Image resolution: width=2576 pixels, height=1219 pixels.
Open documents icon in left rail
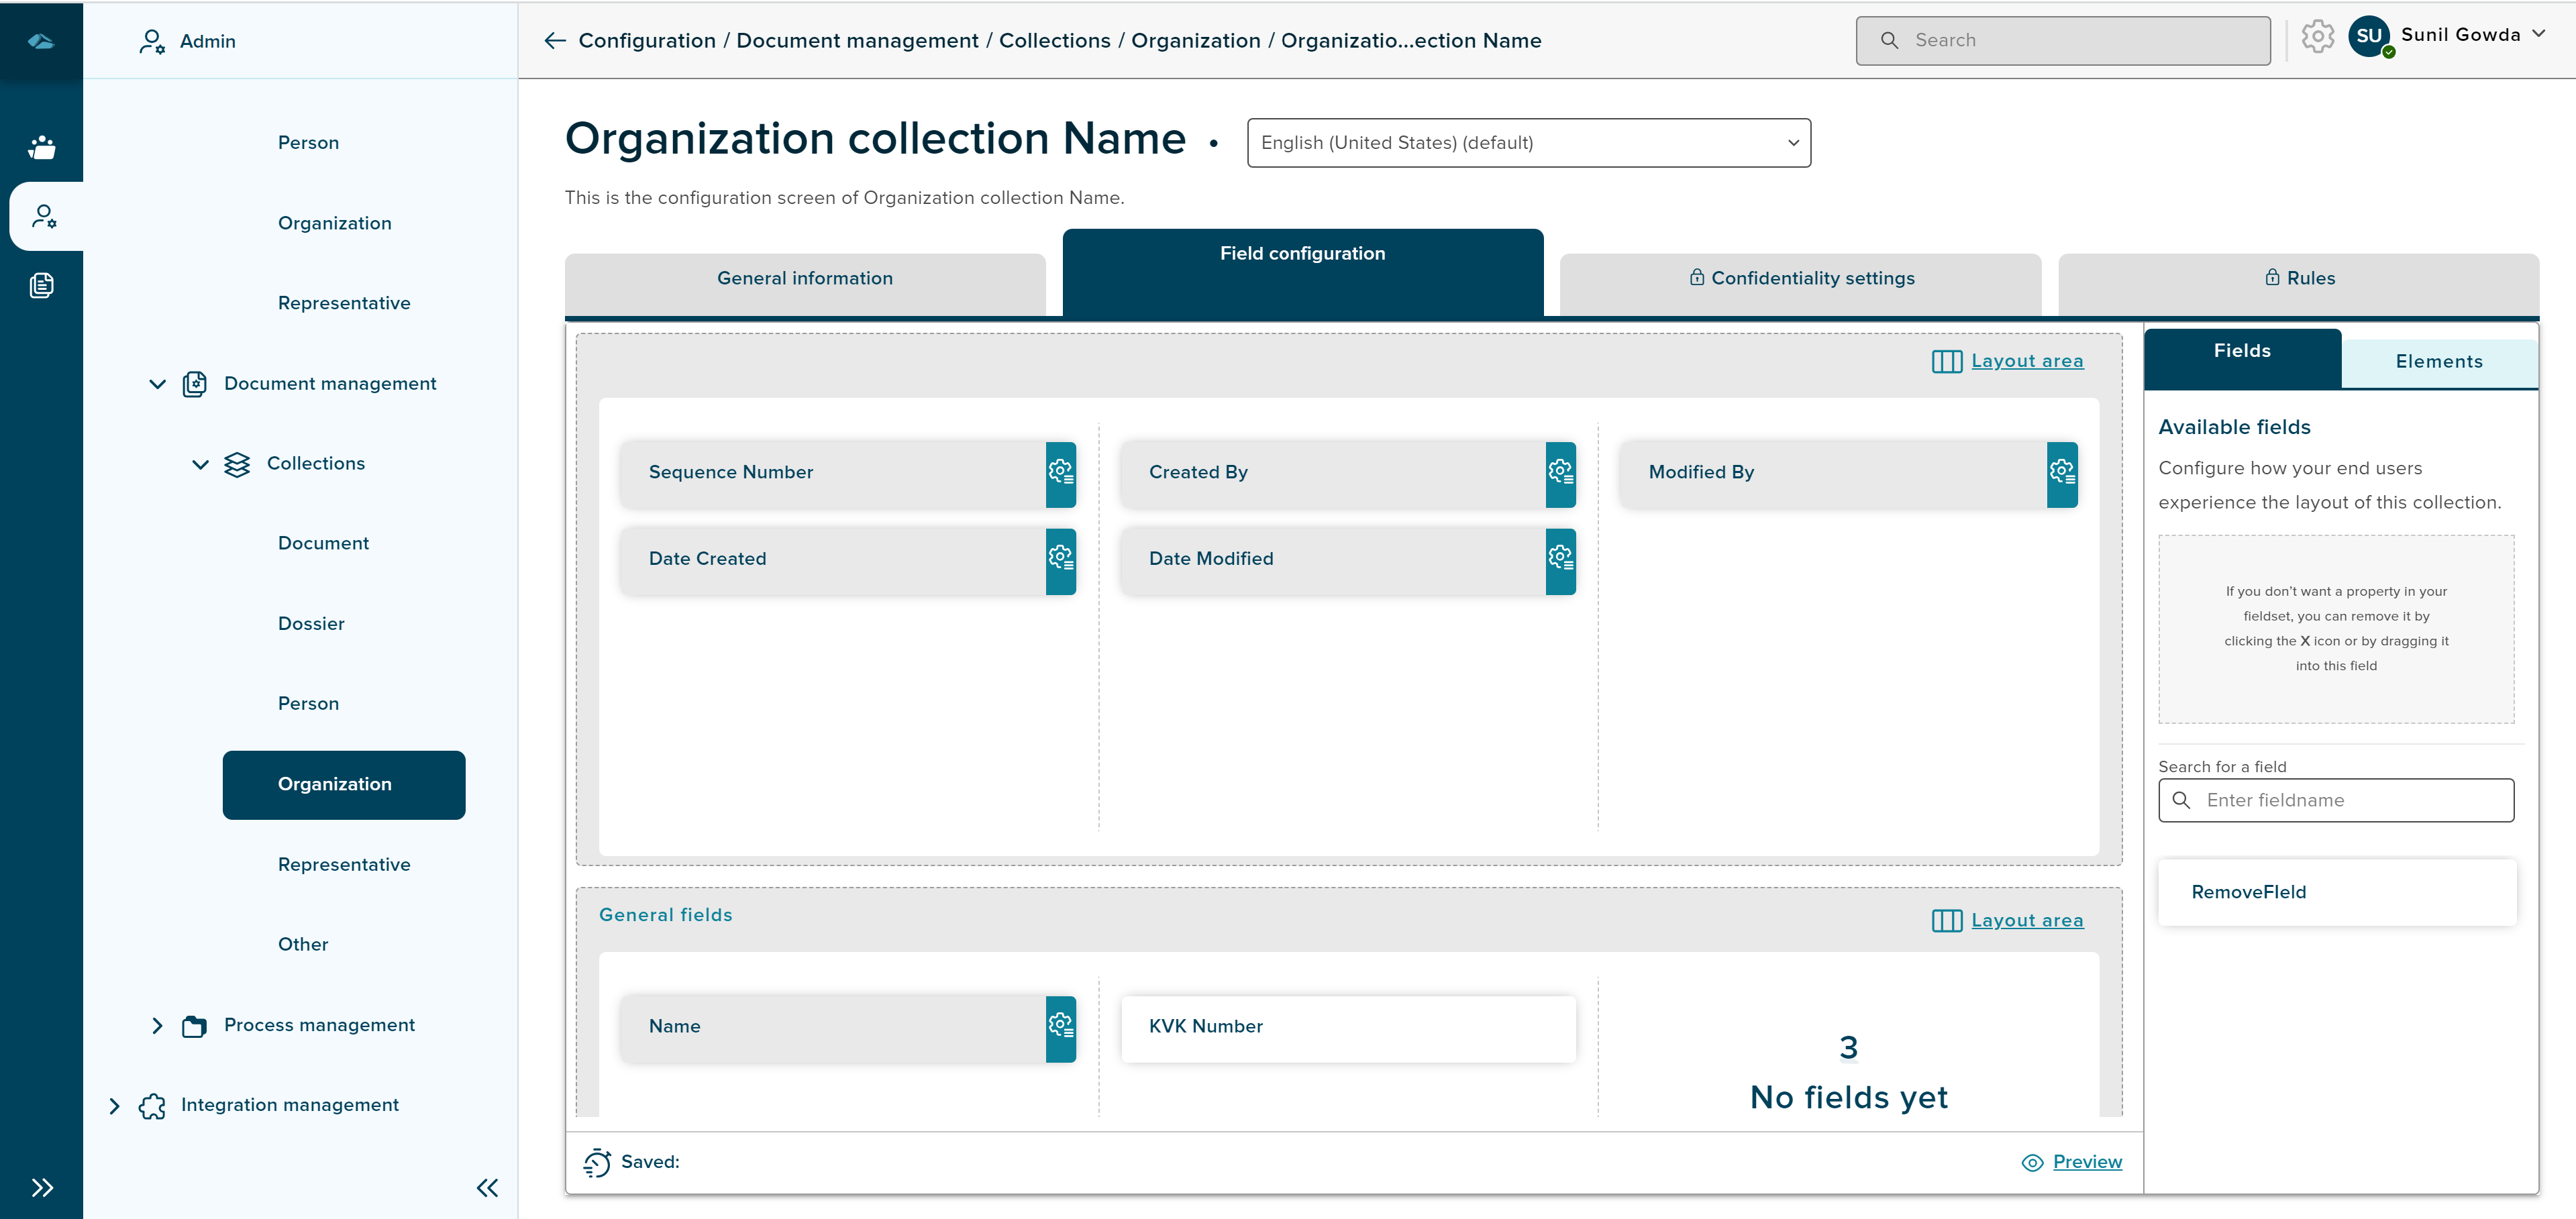pos(42,286)
